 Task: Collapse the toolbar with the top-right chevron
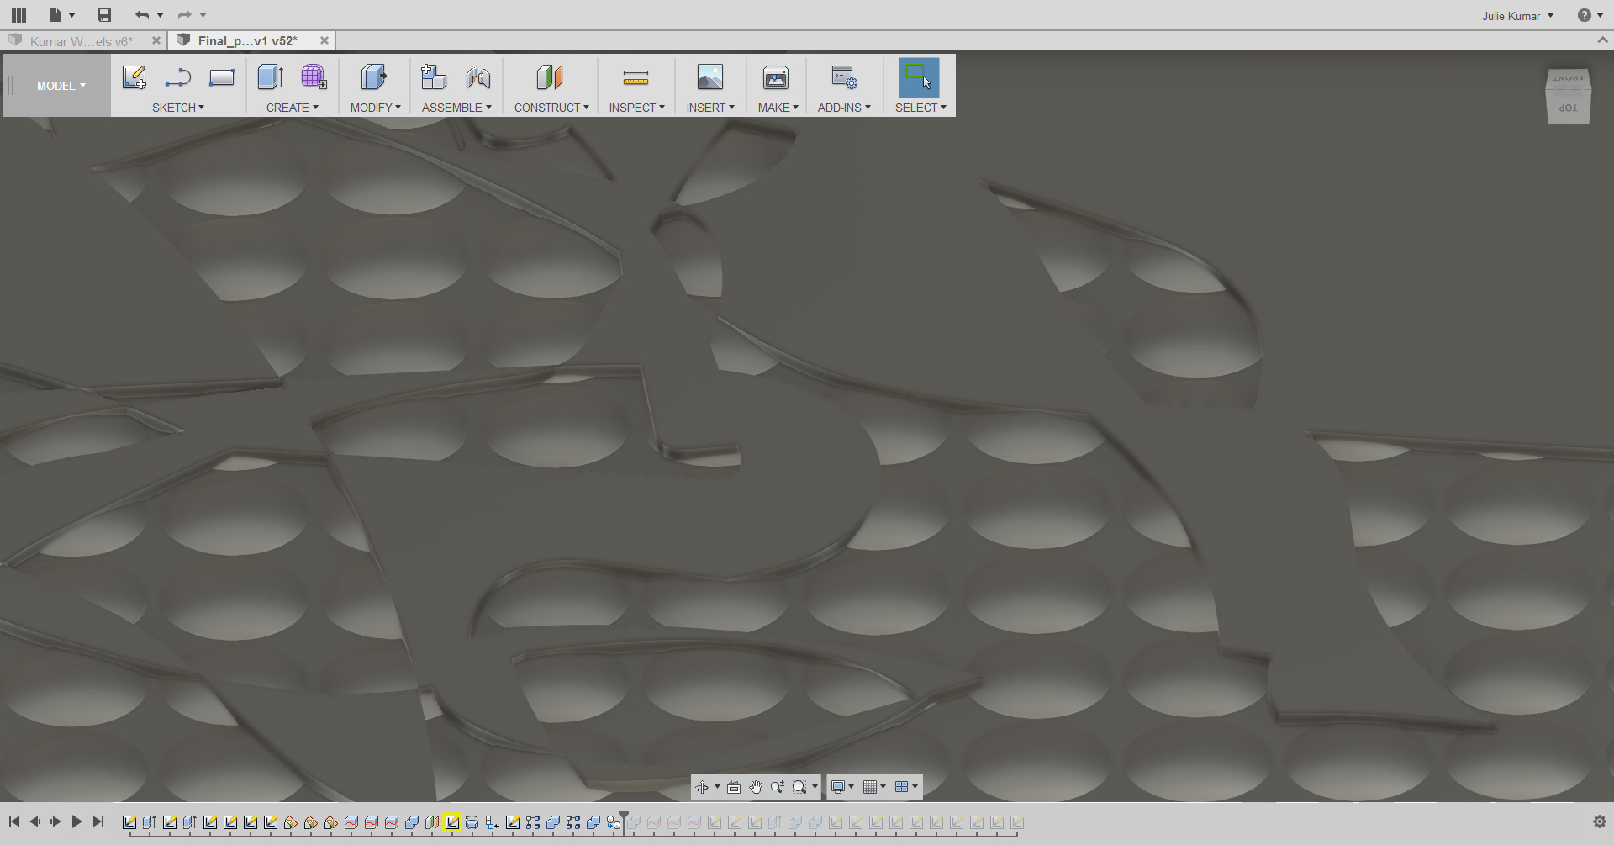coord(1602,40)
